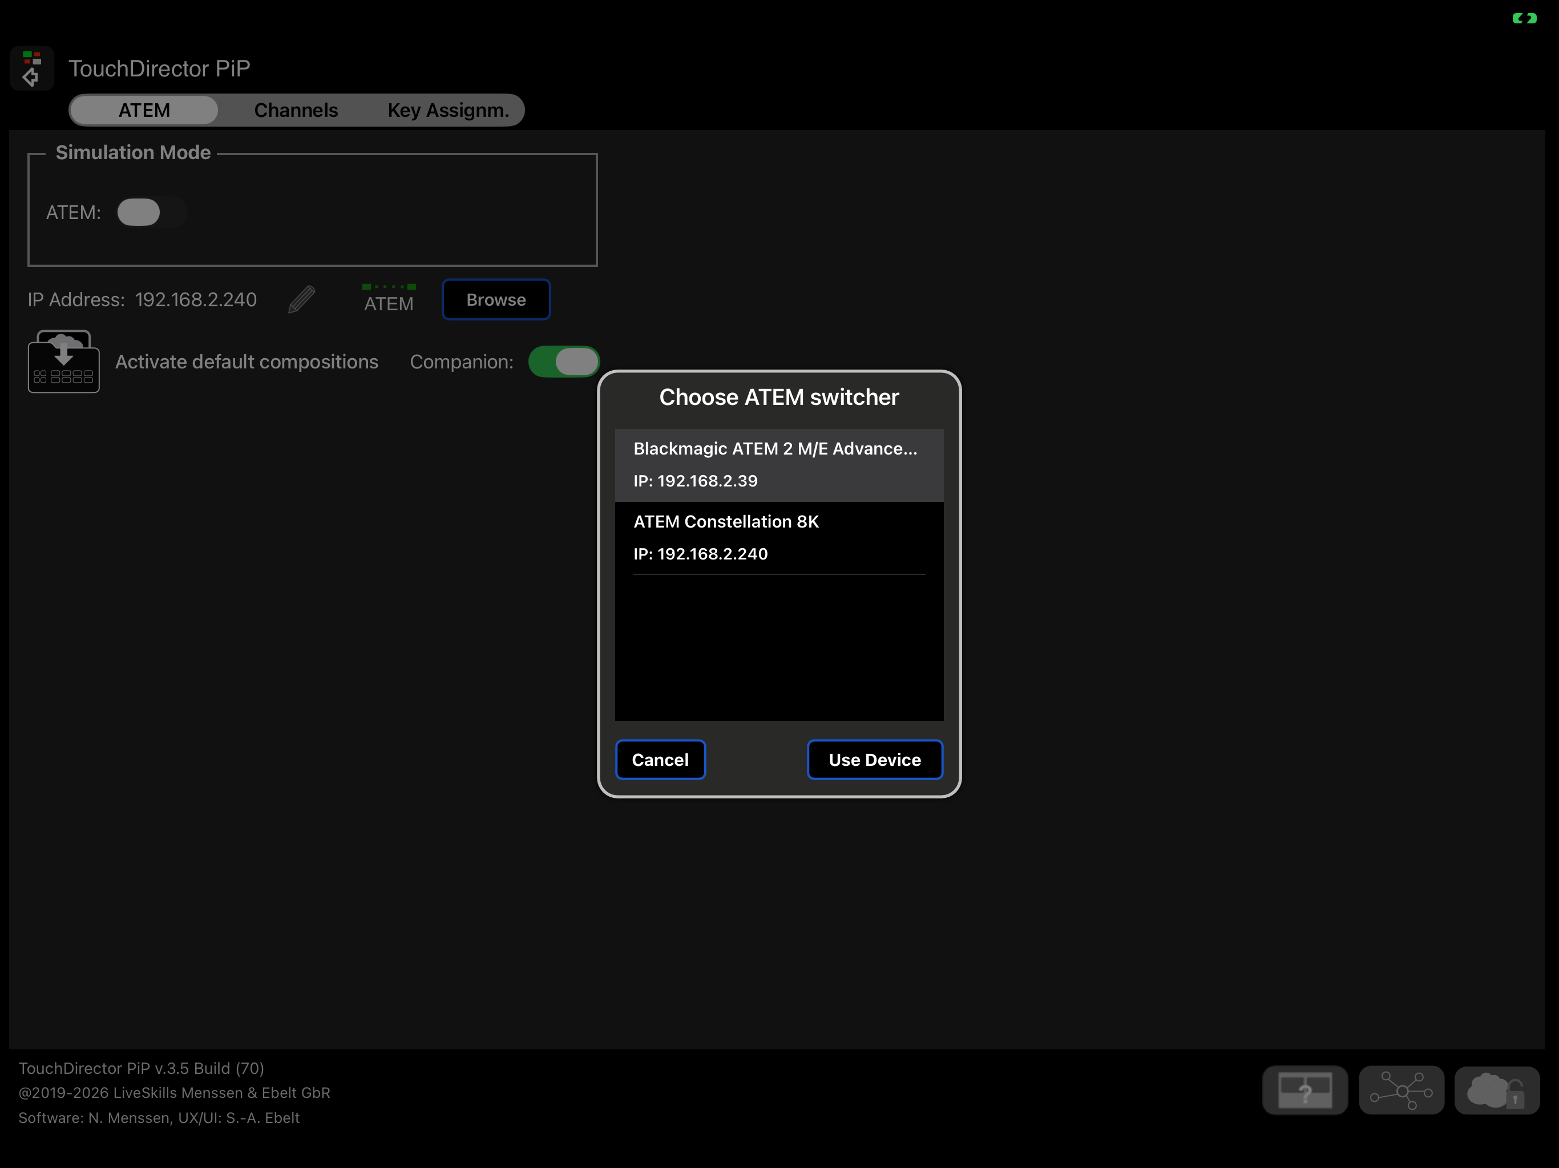The width and height of the screenshot is (1559, 1168).
Task: Click the Software: N. Menssen credits line
Action: (x=159, y=1118)
